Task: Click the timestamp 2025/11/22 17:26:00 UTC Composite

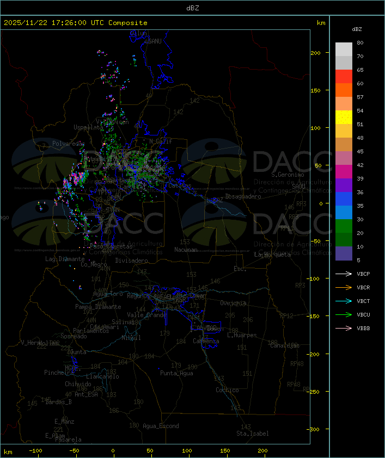Action: (76, 23)
